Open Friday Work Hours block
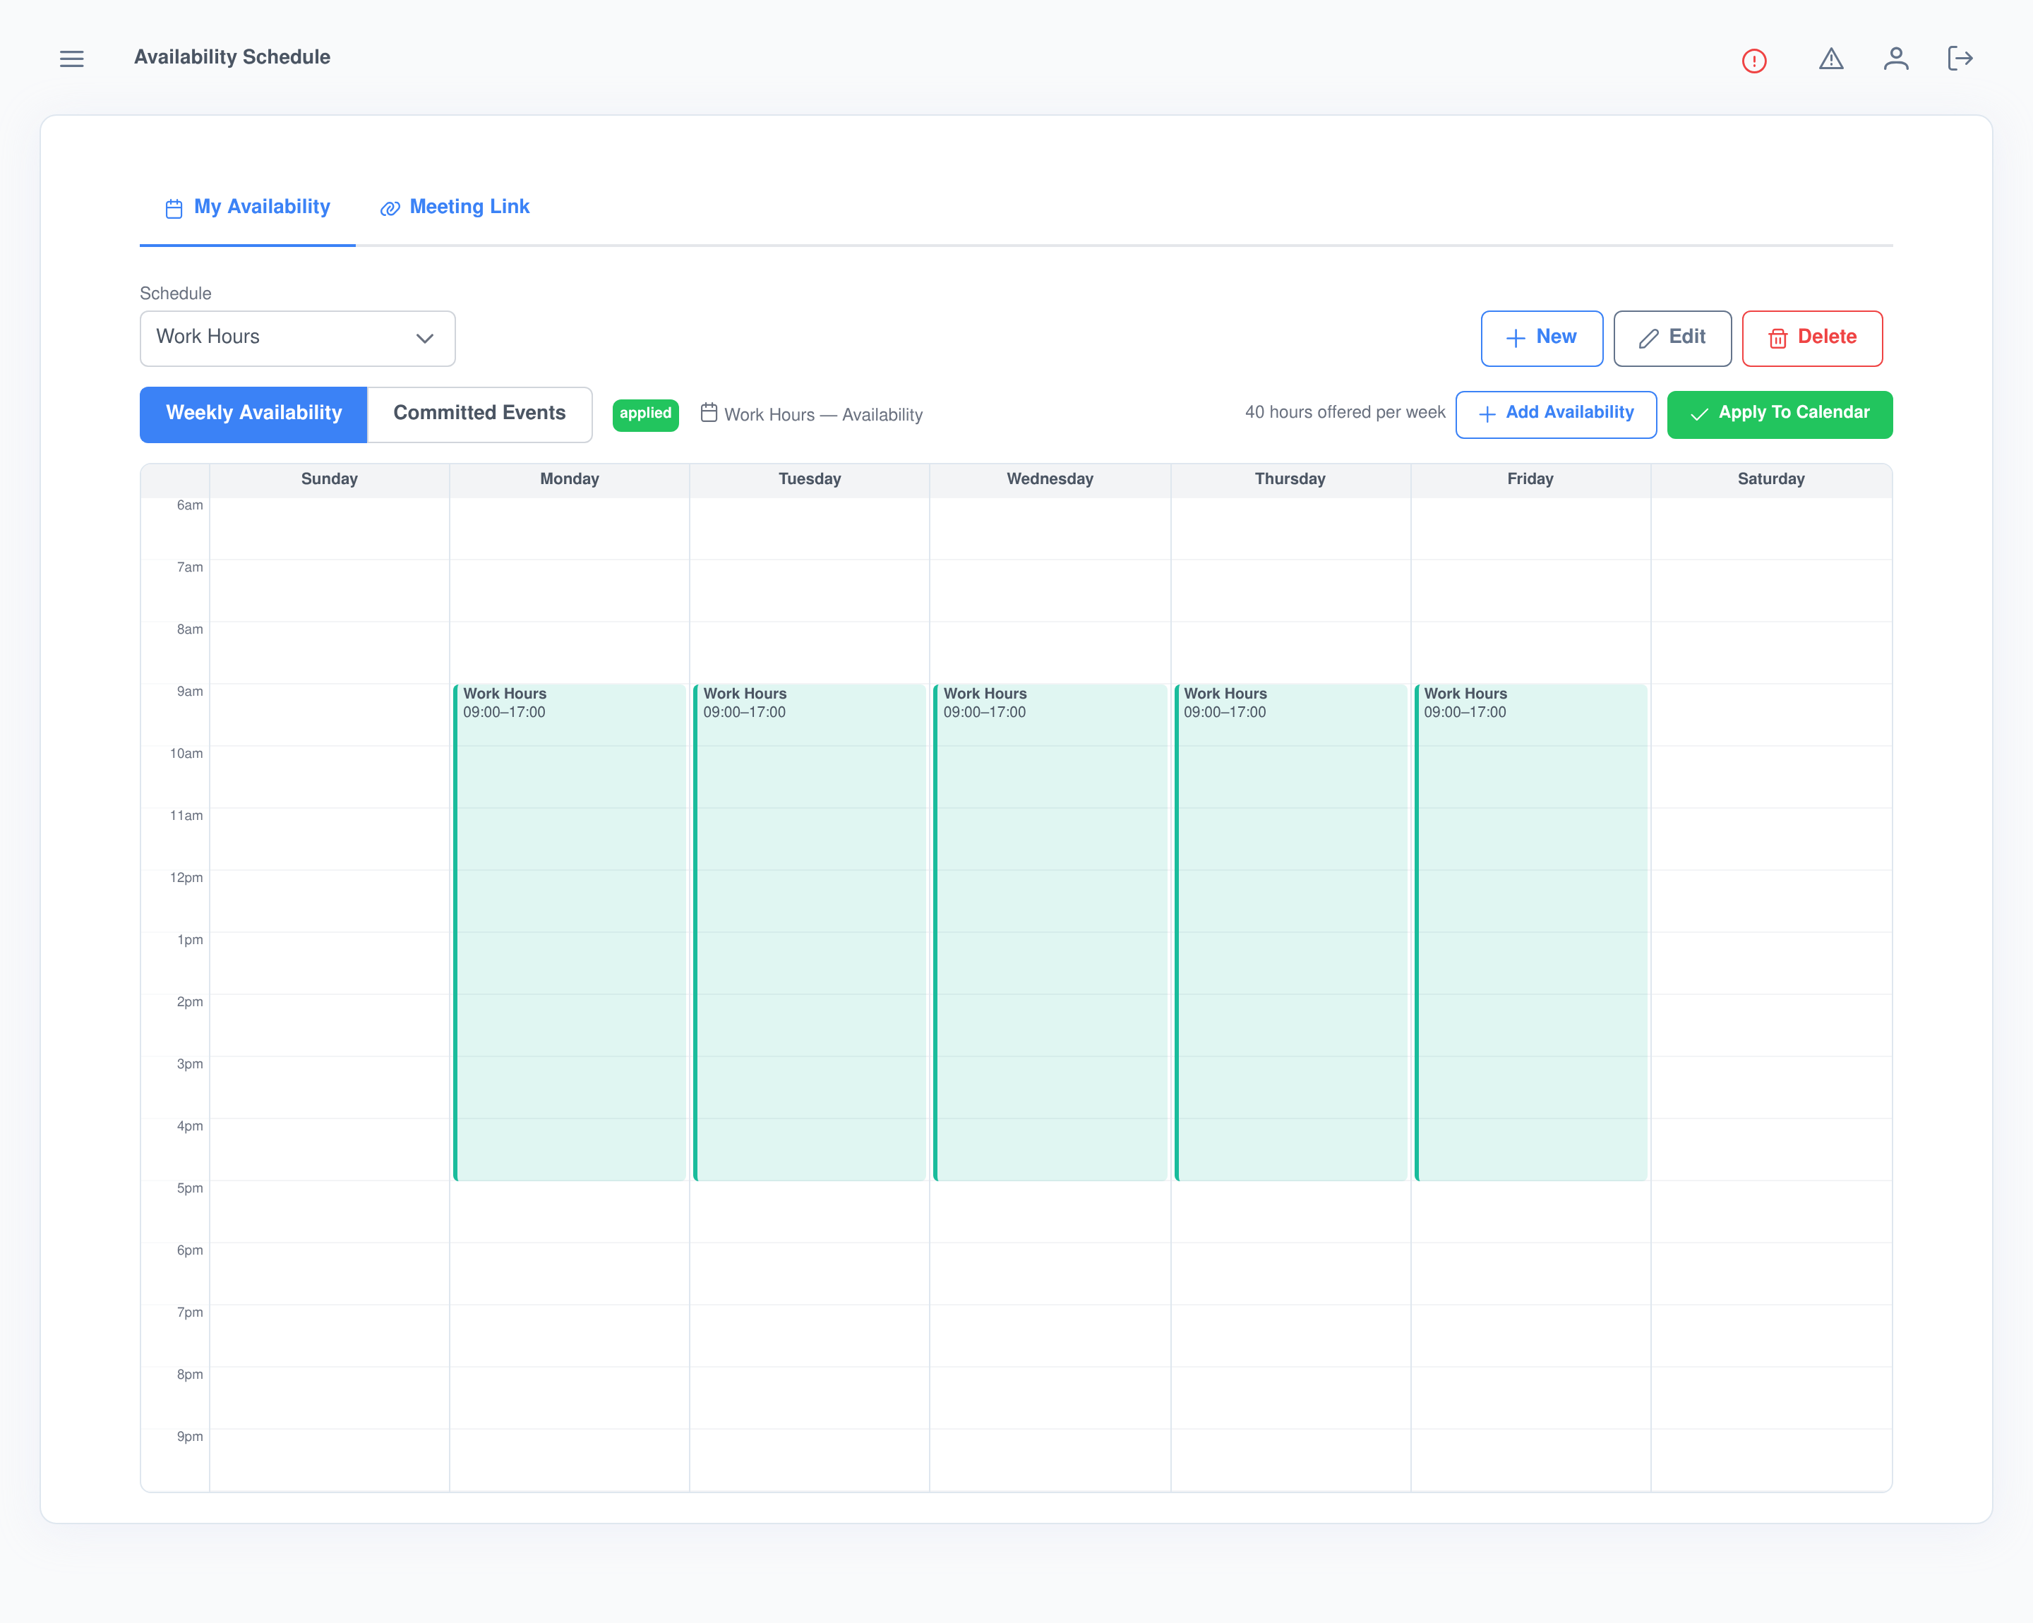 tap(1530, 932)
